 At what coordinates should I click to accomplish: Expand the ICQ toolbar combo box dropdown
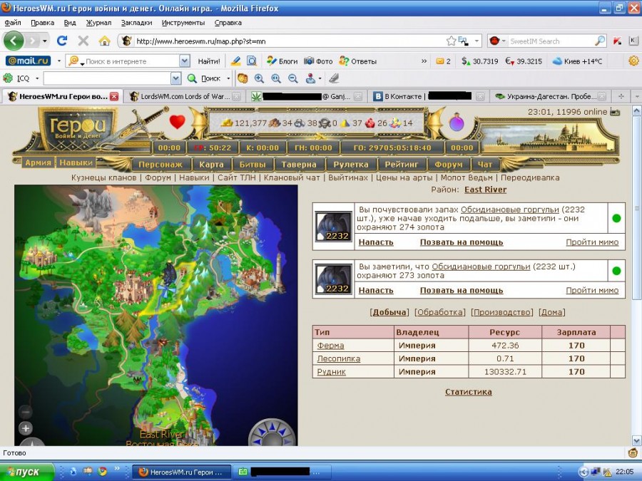pos(175,78)
